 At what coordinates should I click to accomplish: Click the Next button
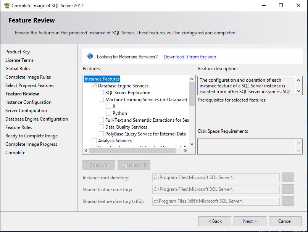(250, 221)
